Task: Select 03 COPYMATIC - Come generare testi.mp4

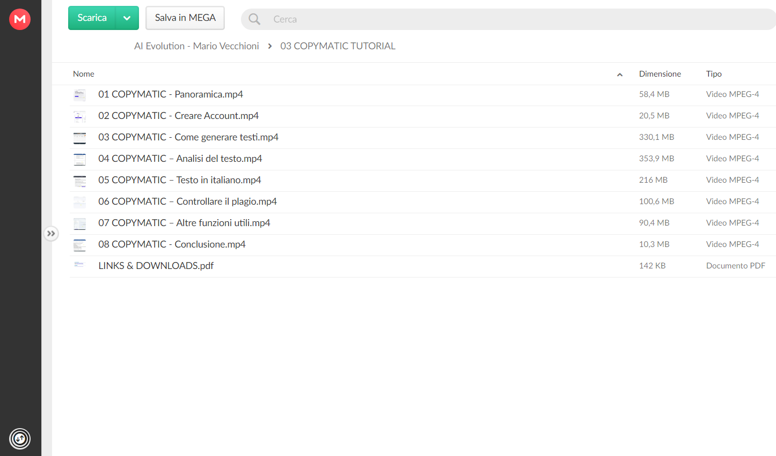Action: [188, 137]
